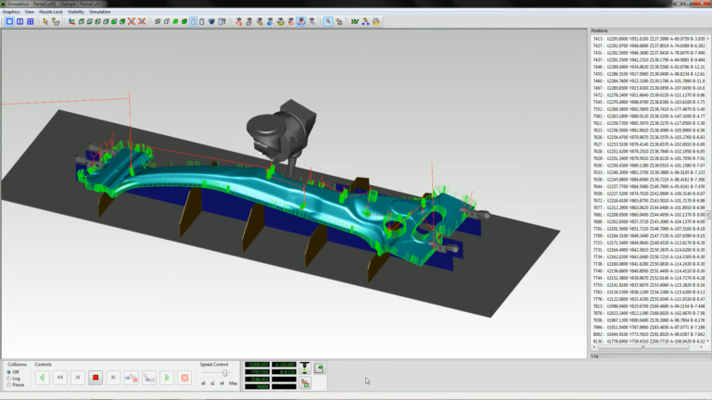Play simulation backward with green left arrow
Screen dimensions: 712x400
[43, 378]
